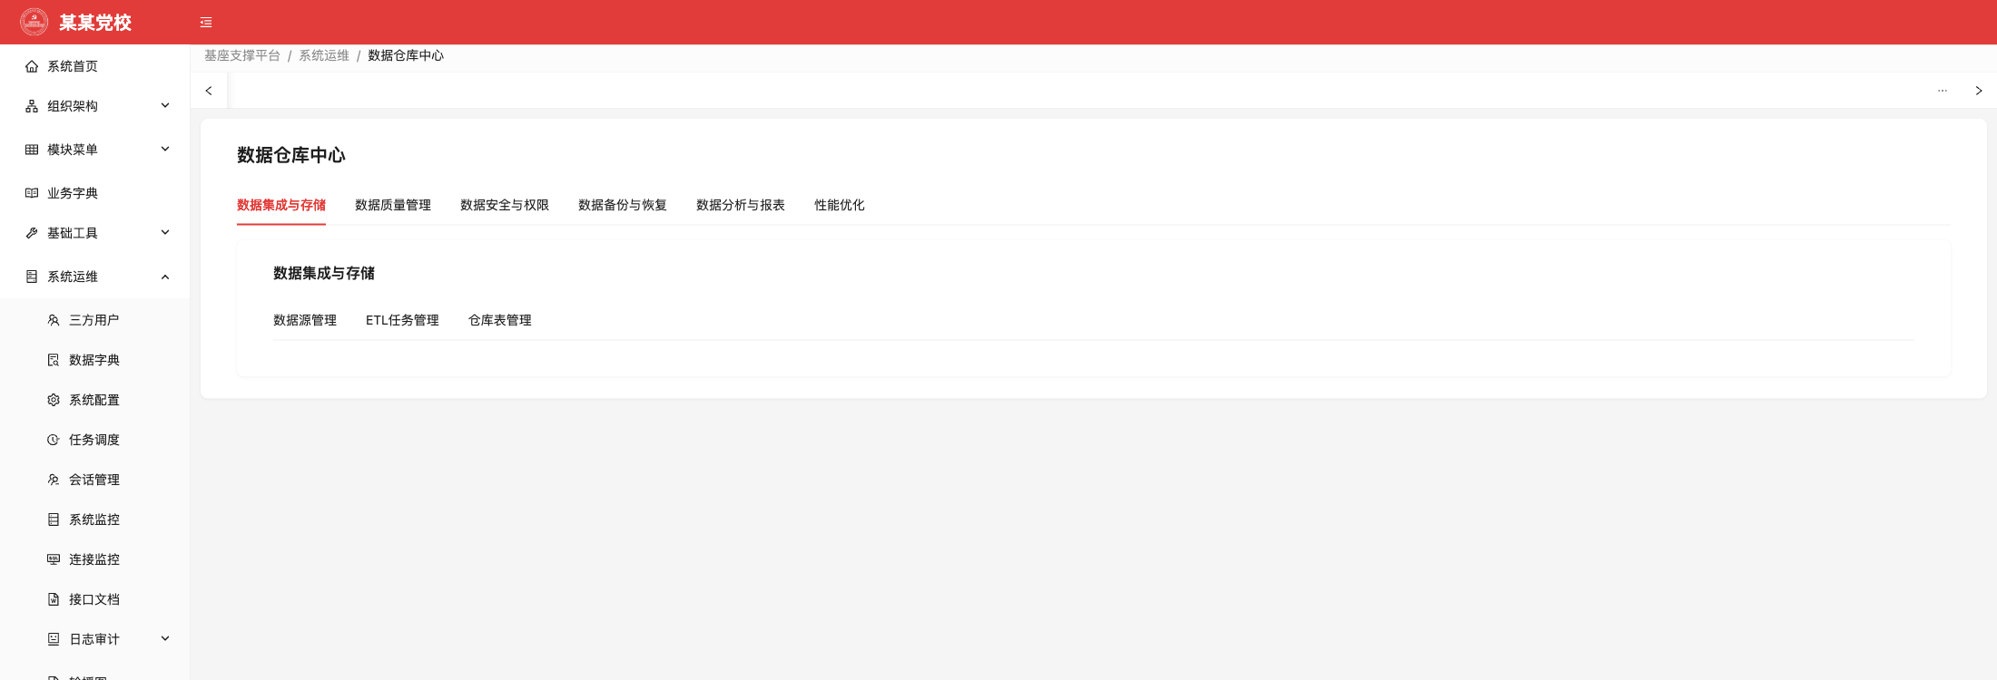
Task: Open 系统配置 gear icon
Action: pyautogui.click(x=54, y=400)
